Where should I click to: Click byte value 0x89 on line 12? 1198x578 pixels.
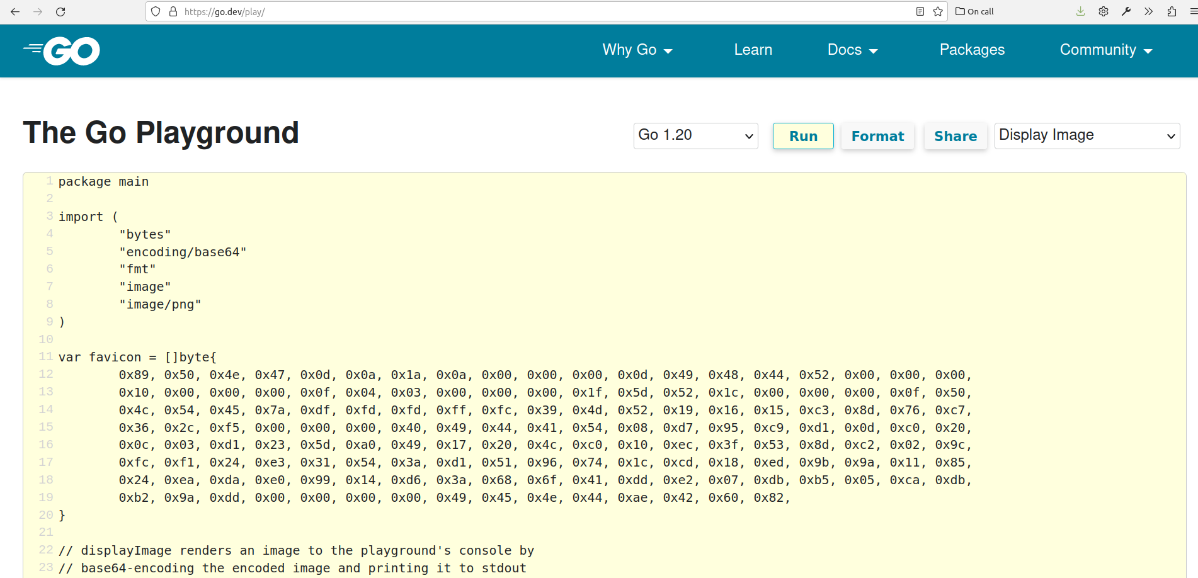[134, 375]
